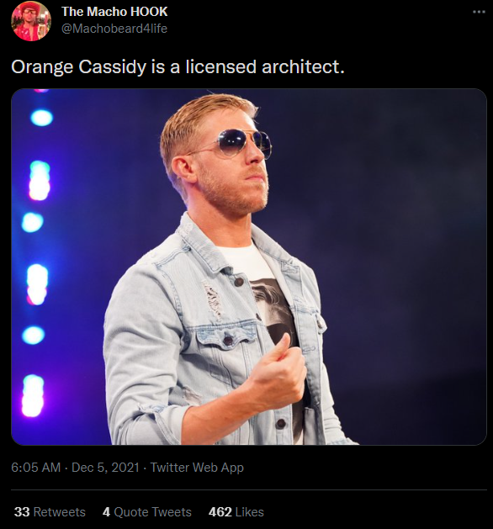Click the word HOOK in display name

[149, 12]
